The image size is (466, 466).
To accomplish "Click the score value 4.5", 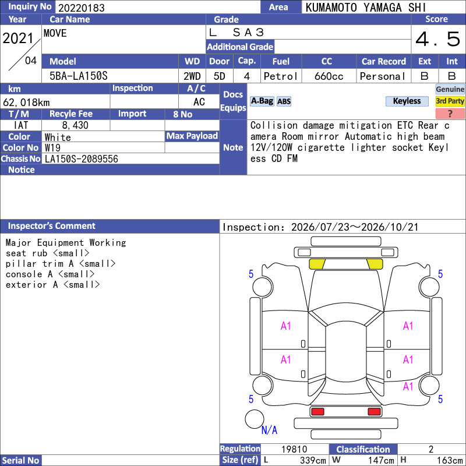I will click(438, 39).
